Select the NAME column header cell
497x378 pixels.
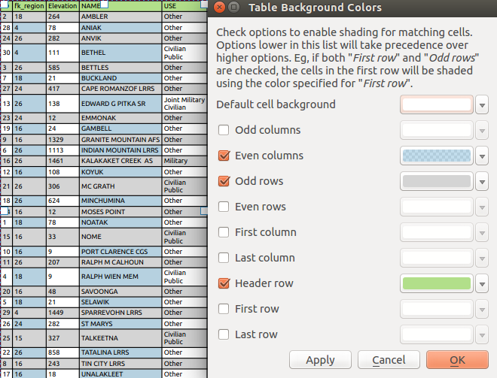click(120, 5)
